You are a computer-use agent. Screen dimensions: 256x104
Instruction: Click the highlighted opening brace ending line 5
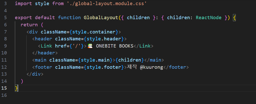click(x=234, y=18)
